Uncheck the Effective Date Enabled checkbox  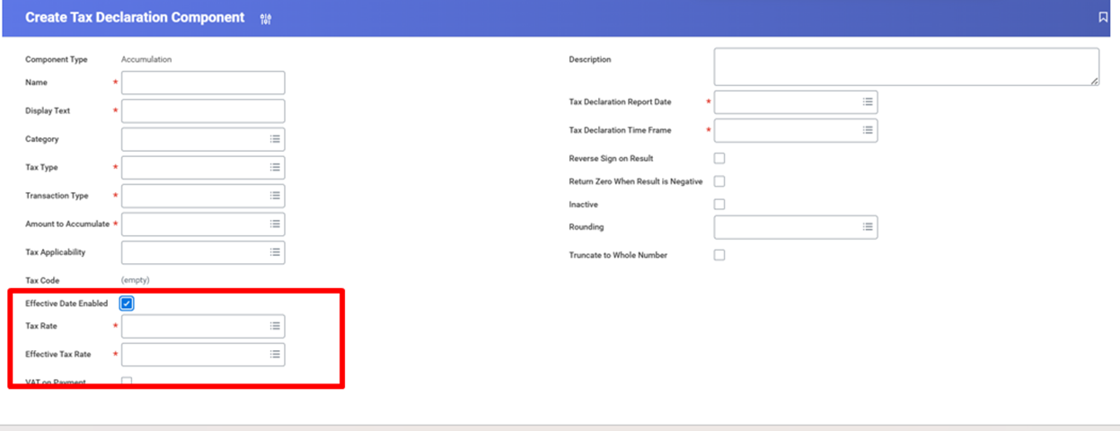pos(127,303)
